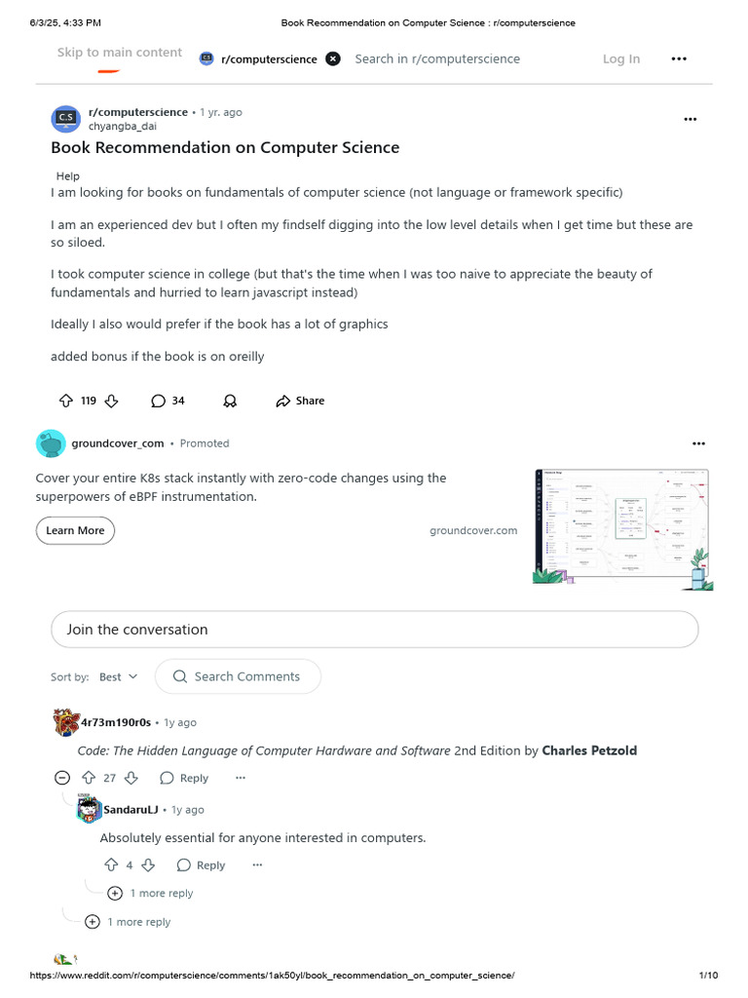
Task: Downvote the main post
Action: pos(111,401)
